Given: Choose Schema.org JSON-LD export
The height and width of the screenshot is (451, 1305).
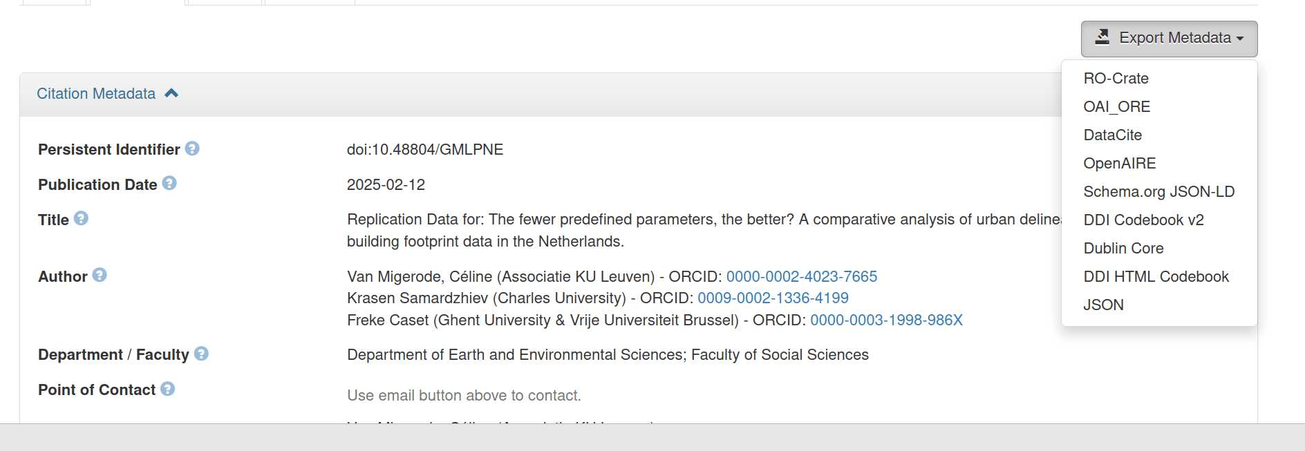Looking at the screenshot, I should pos(1158,192).
